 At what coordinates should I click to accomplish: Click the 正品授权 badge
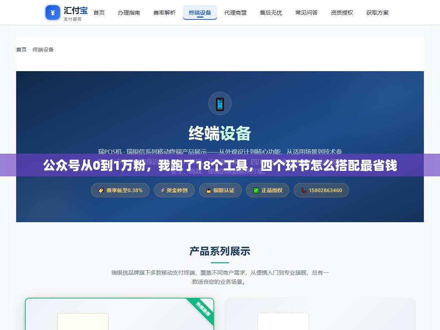pos(268,190)
